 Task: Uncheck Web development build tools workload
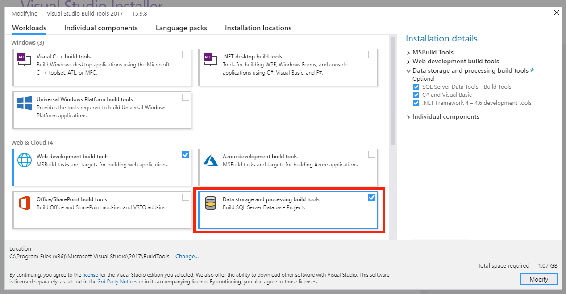186,154
